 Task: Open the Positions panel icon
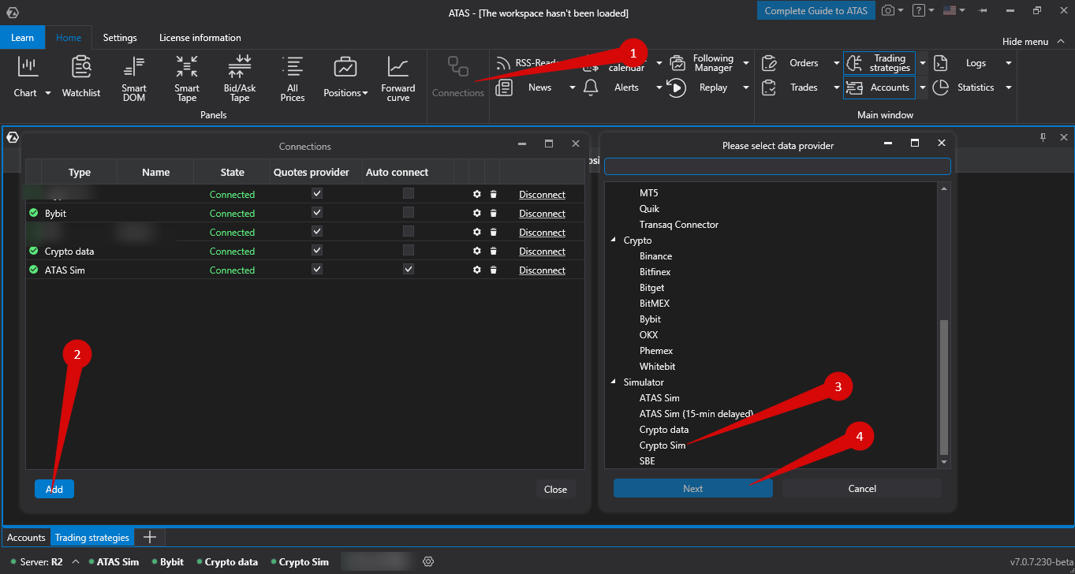coord(345,67)
